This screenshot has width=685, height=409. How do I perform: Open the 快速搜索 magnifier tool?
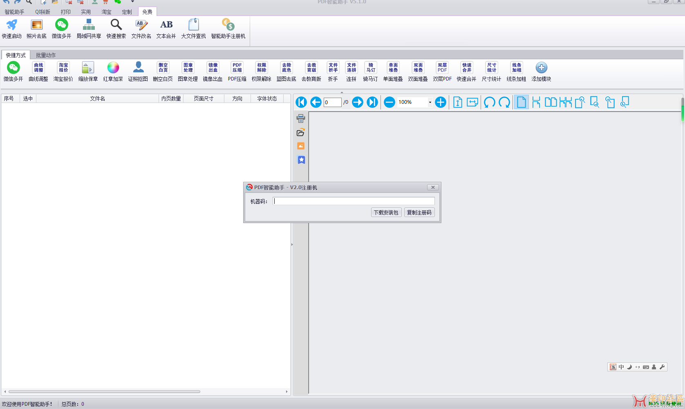click(x=116, y=25)
